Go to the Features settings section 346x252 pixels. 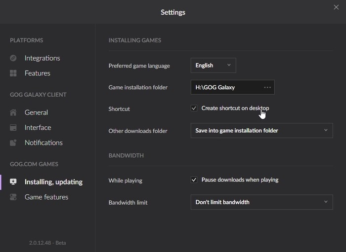37,73
